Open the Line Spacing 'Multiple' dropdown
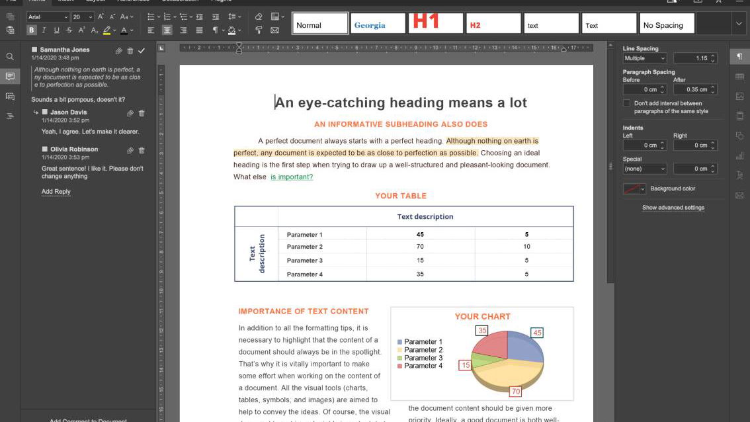This screenshot has width=750, height=422. coord(643,58)
